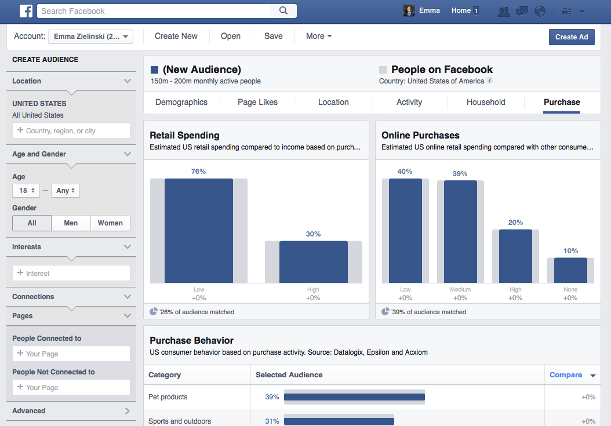611x426 pixels.
Task: Click the Sports and outdoors category text
Action: (x=180, y=421)
